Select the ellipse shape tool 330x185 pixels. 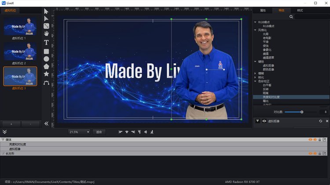[46, 59]
